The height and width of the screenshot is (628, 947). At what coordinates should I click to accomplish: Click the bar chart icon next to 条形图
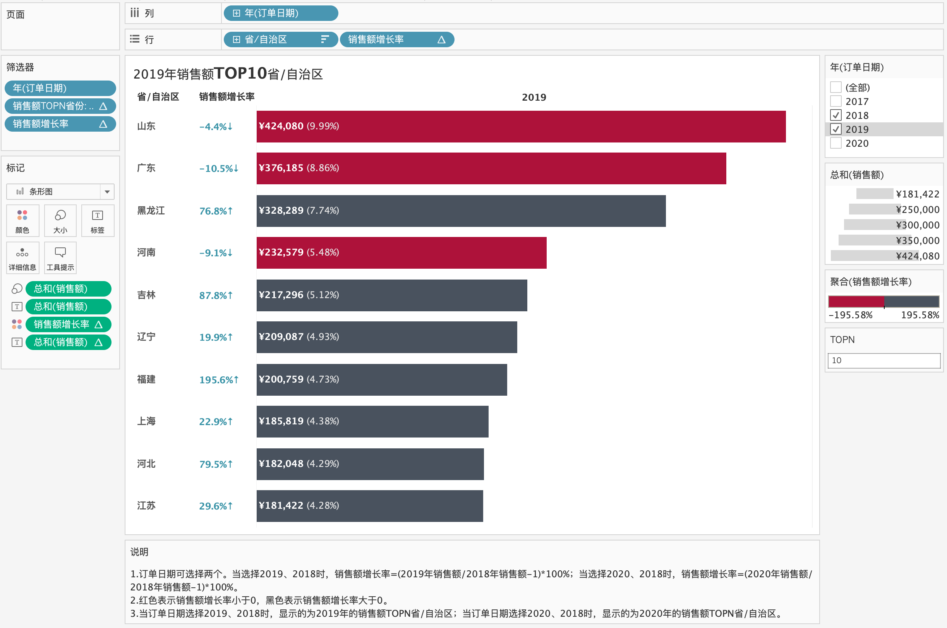tap(20, 191)
